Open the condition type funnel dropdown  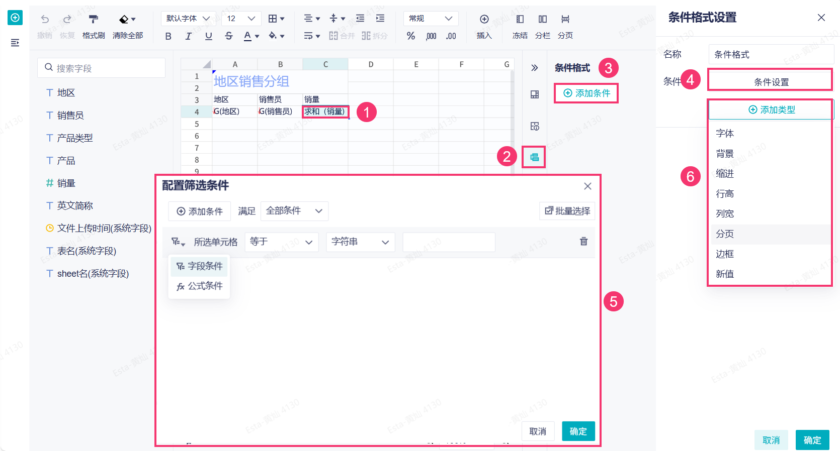(178, 242)
